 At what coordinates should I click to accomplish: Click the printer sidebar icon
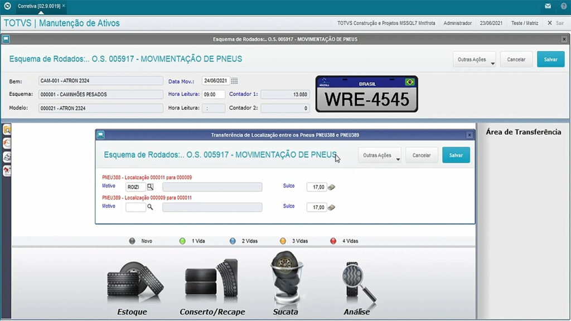click(7, 157)
